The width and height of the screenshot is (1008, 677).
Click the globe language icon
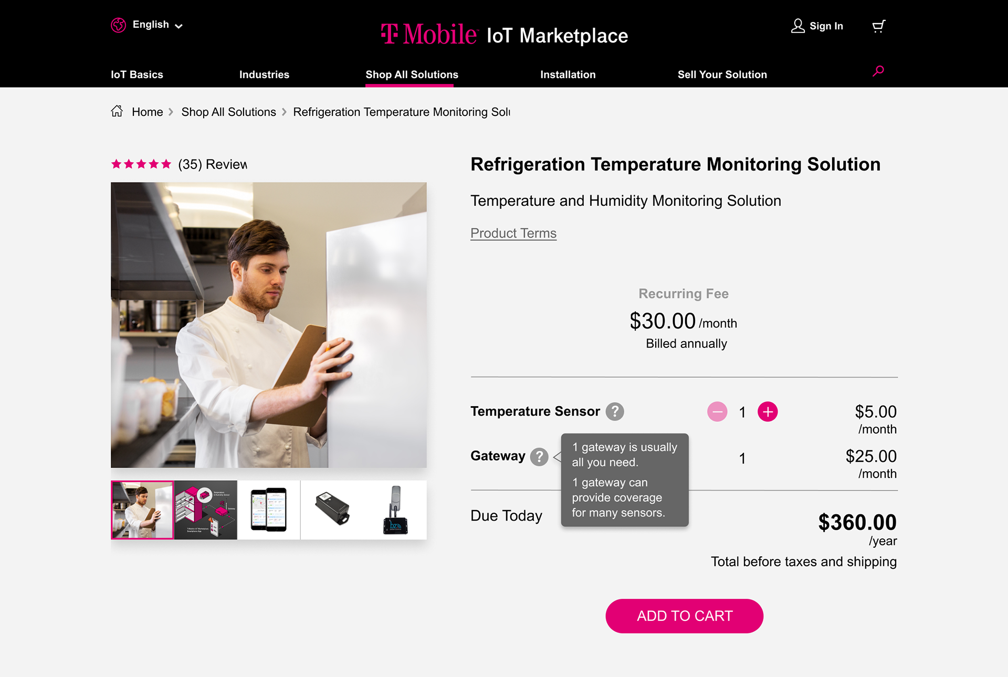(118, 25)
